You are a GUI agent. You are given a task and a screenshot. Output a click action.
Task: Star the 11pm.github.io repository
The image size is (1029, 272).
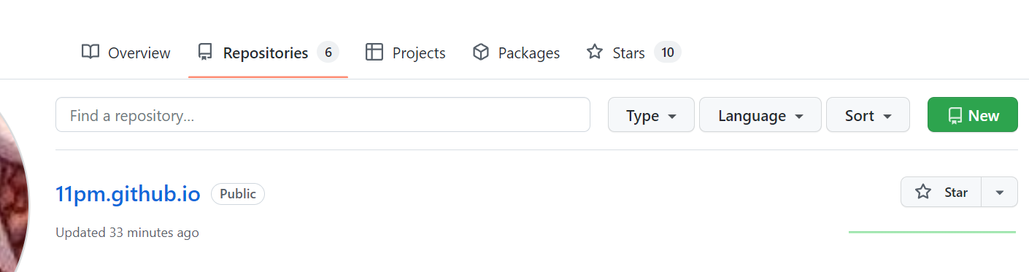coord(941,192)
